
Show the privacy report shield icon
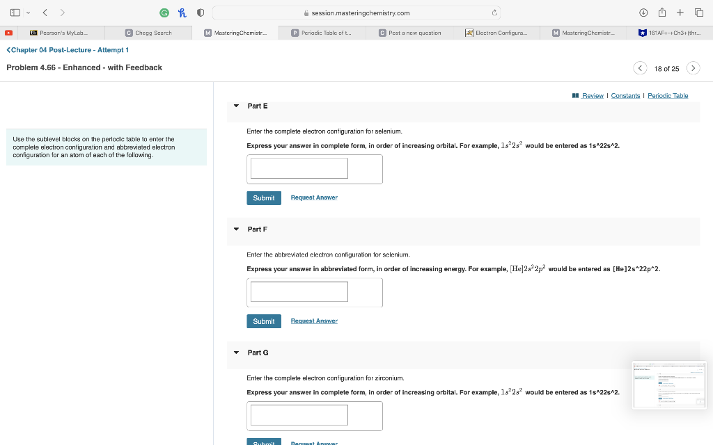pos(200,13)
